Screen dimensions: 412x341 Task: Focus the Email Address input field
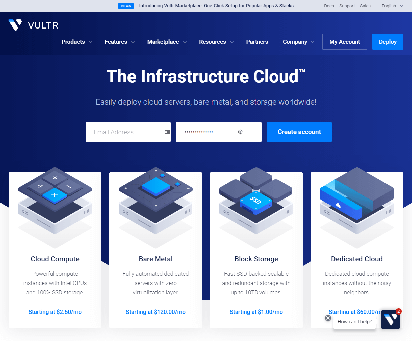(128, 132)
